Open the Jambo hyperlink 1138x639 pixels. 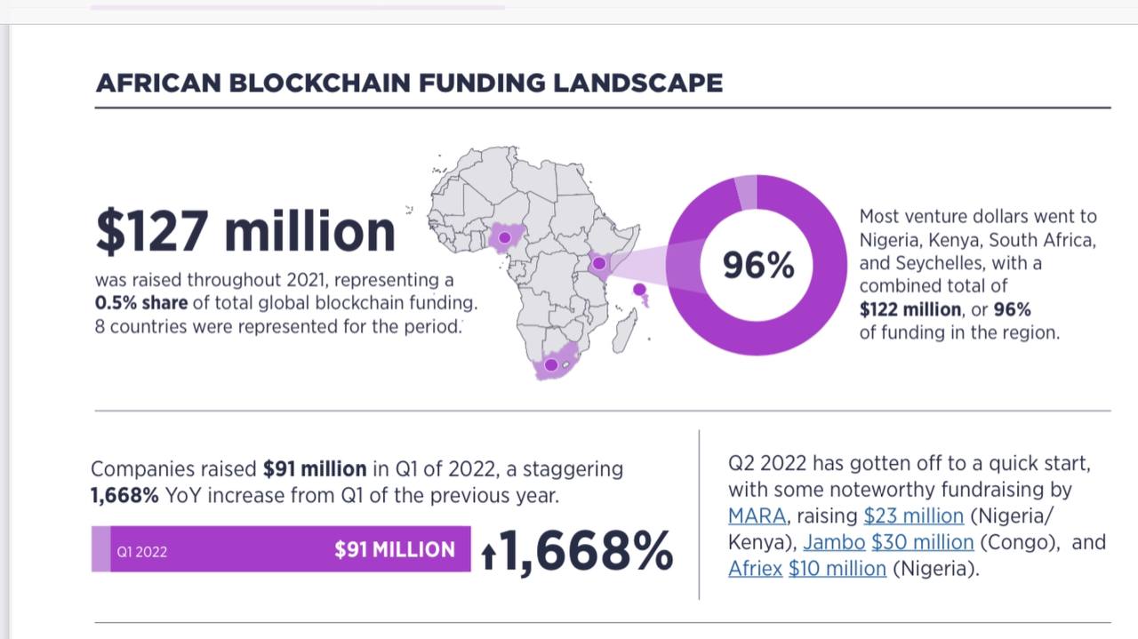pyautogui.click(x=834, y=542)
